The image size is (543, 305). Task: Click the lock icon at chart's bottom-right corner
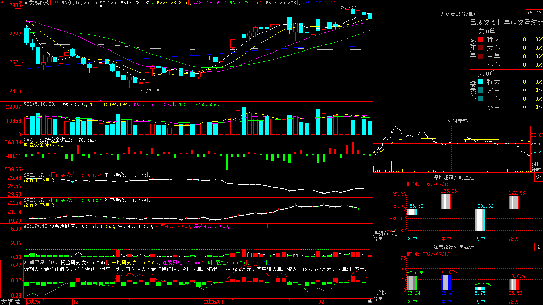tap(370, 301)
